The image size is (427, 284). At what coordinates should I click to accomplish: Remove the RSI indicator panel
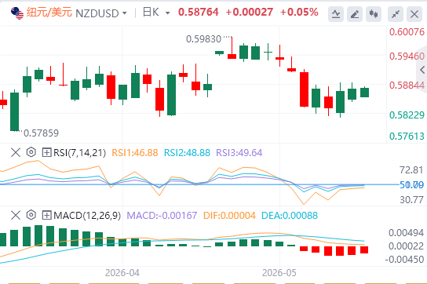click(16, 152)
